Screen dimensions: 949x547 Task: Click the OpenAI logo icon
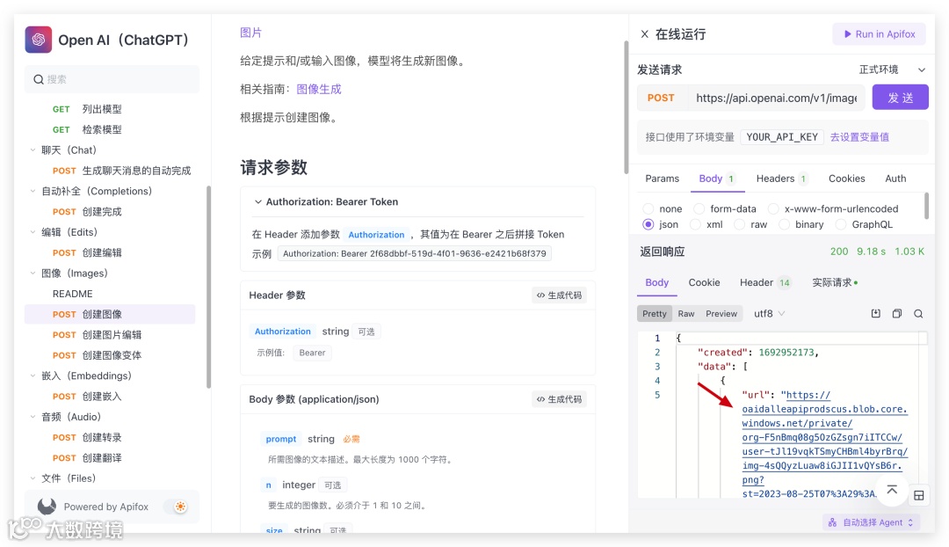click(38, 40)
